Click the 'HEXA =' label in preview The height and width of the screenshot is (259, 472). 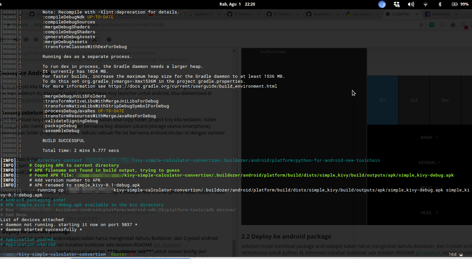(429, 213)
